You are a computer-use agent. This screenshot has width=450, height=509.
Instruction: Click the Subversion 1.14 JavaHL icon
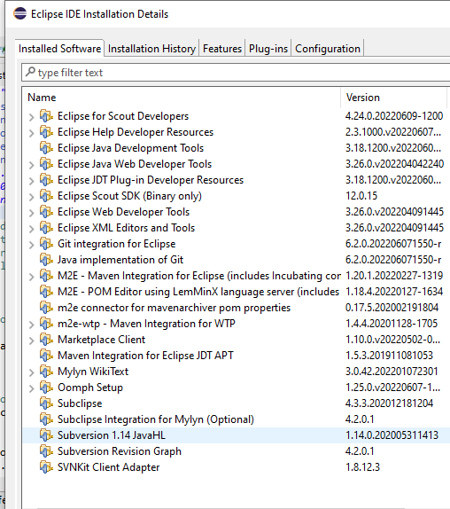coord(46,435)
